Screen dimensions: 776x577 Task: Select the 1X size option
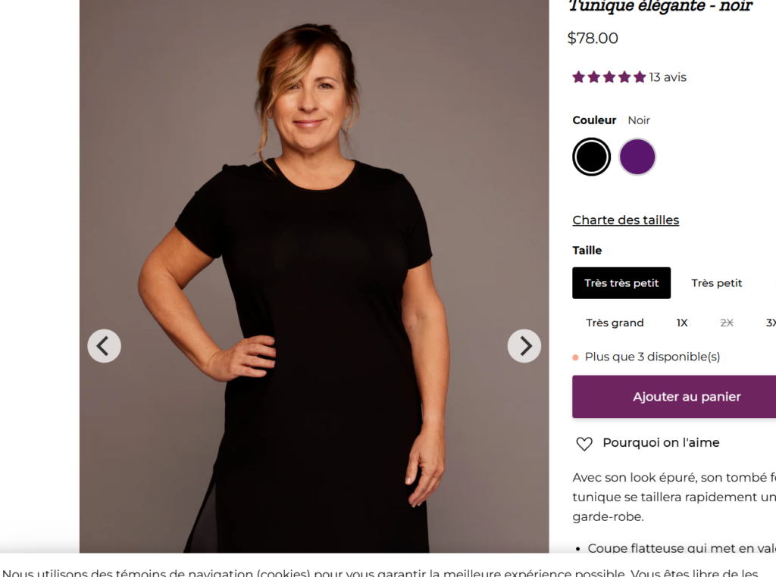pyautogui.click(x=682, y=323)
